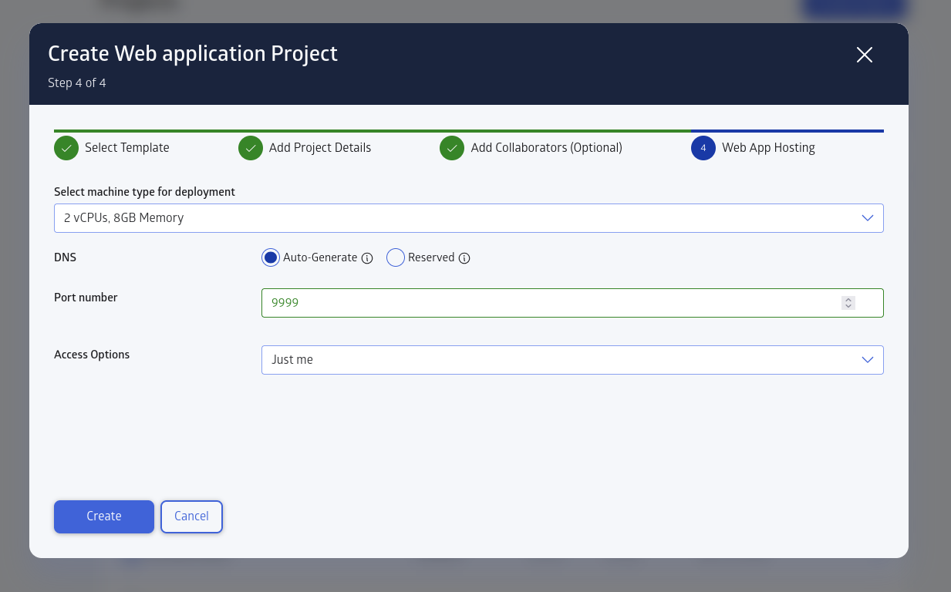This screenshot has height=592, width=951.
Task: Click the Step 4 of 4 text
Action: pos(77,83)
